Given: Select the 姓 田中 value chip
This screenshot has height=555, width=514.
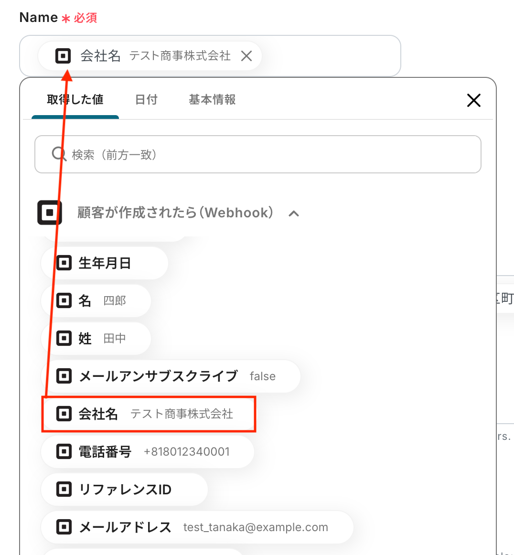Looking at the screenshot, I should point(96,338).
